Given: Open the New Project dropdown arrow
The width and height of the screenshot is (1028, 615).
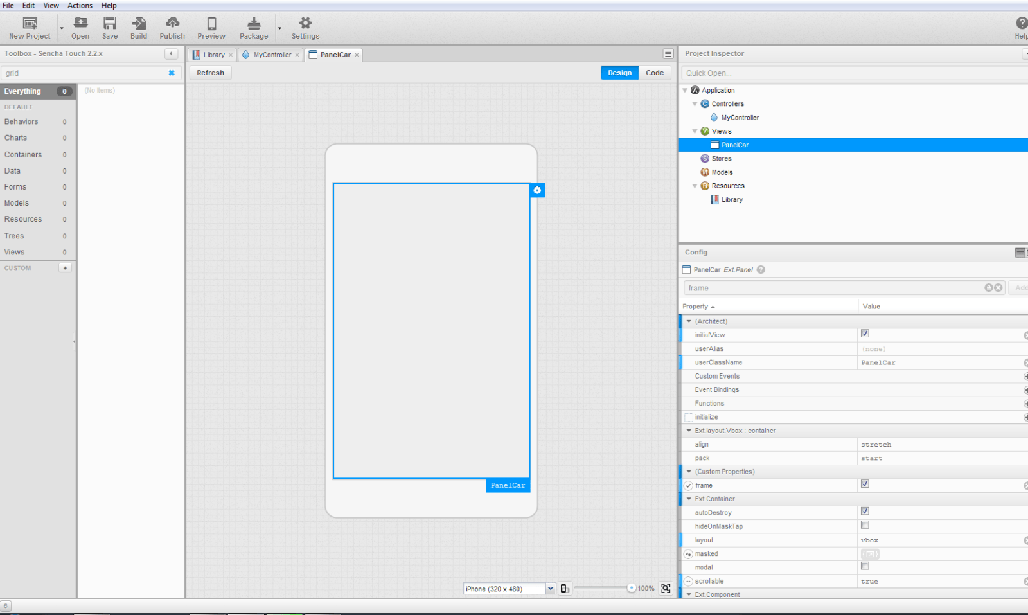Looking at the screenshot, I should pyautogui.click(x=62, y=28).
